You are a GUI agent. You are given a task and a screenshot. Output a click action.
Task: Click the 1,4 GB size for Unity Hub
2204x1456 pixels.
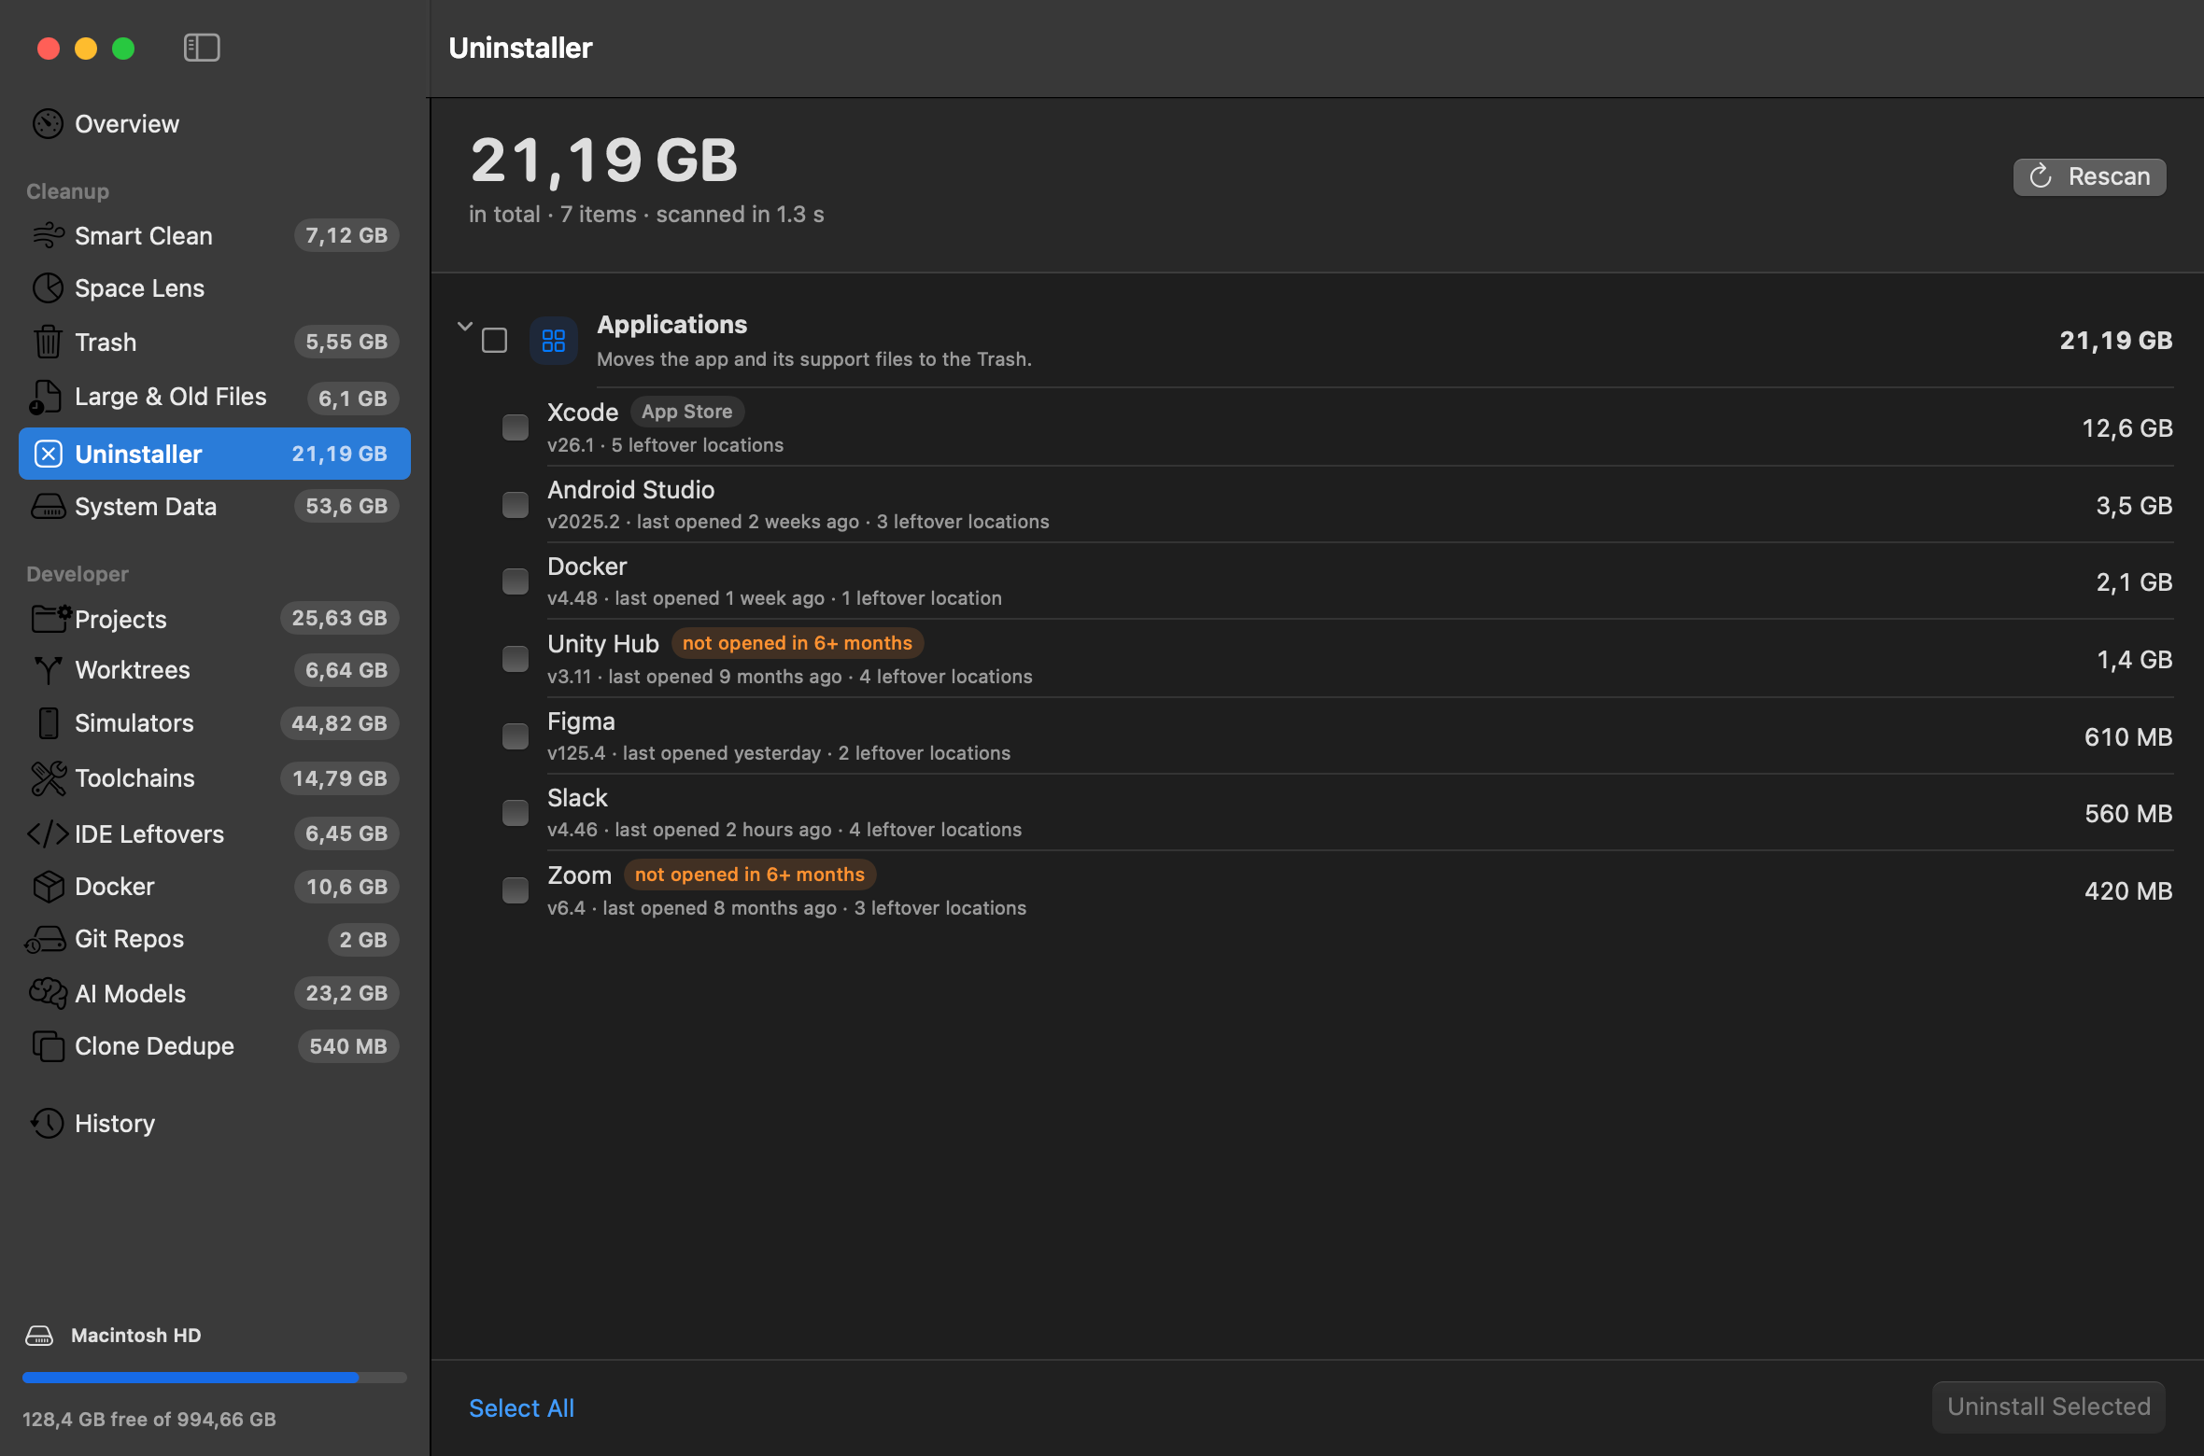2135,660
